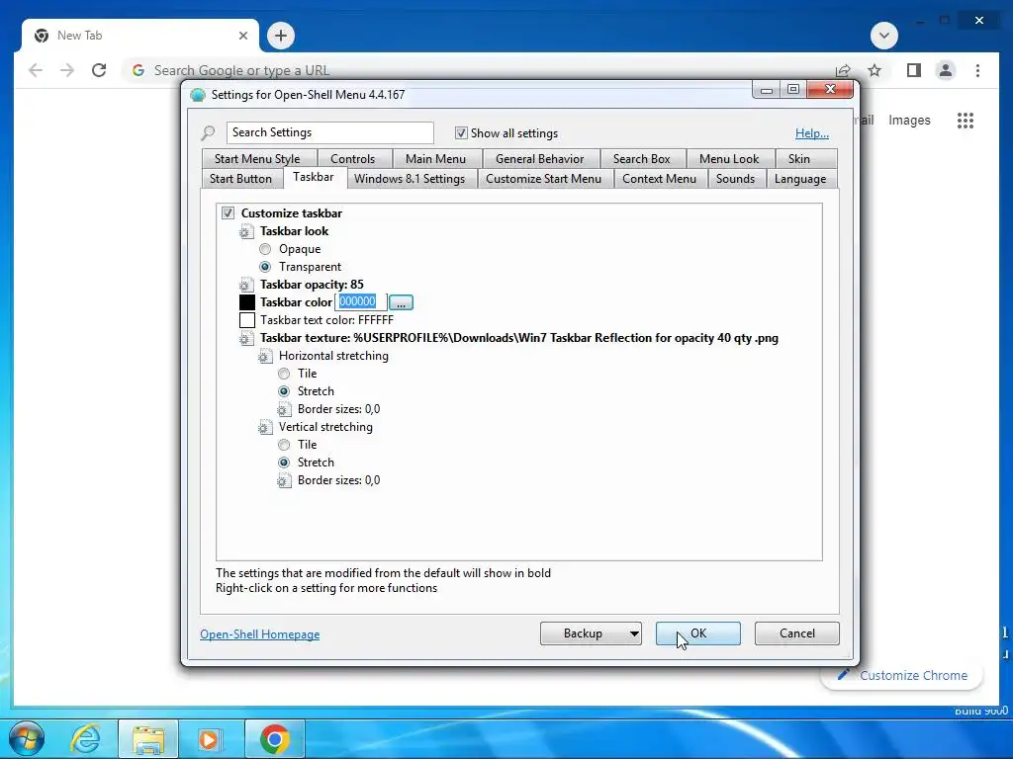Click the Taskbar color hex value field

360,302
